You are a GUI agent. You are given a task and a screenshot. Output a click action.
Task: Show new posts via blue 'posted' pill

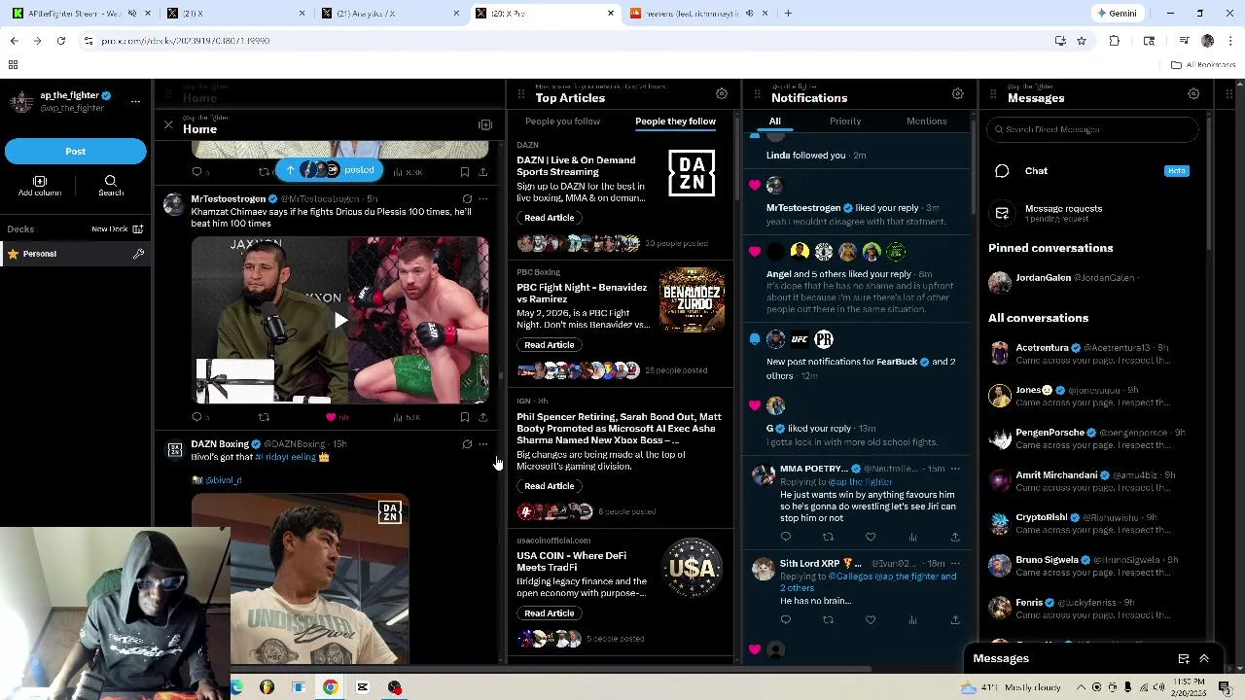(331, 170)
